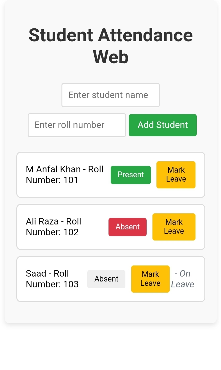The image size is (221, 370).
Task: Toggle Ali Raza's red Absent status
Action: point(127,227)
